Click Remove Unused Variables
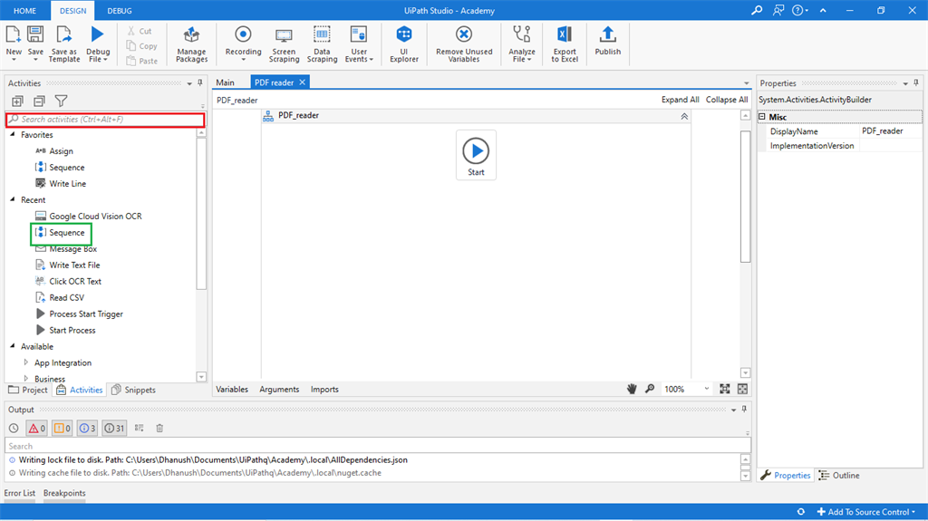This screenshot has width=928, height=521. (x=464, y=43)
